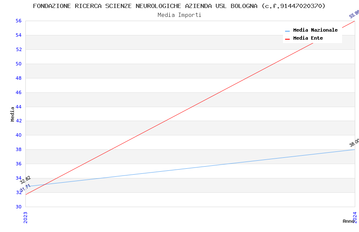Click the y-axis tick 44

pyautogui.click(x=19, y=107)
